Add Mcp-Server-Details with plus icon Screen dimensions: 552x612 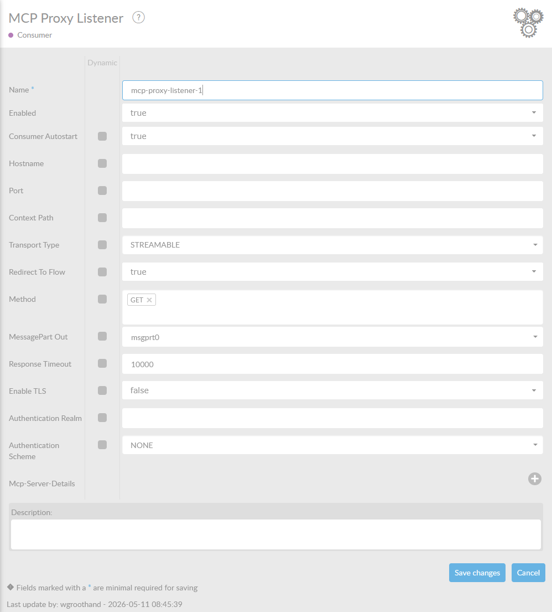[x=534, y=479]
